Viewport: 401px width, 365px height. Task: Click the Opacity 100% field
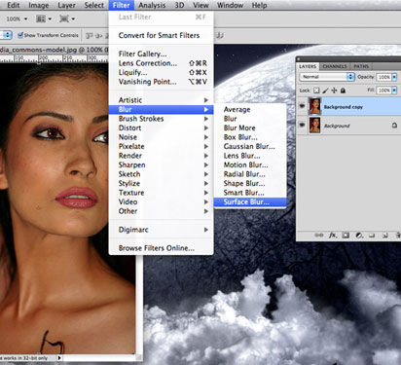pos(384,77)
